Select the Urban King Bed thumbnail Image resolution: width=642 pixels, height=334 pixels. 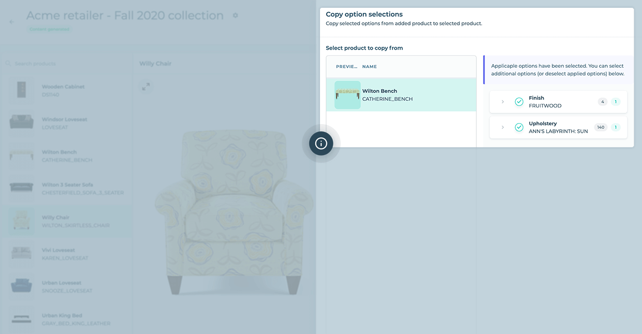[21, 319]
